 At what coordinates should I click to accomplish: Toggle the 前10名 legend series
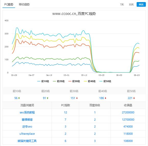43,81
